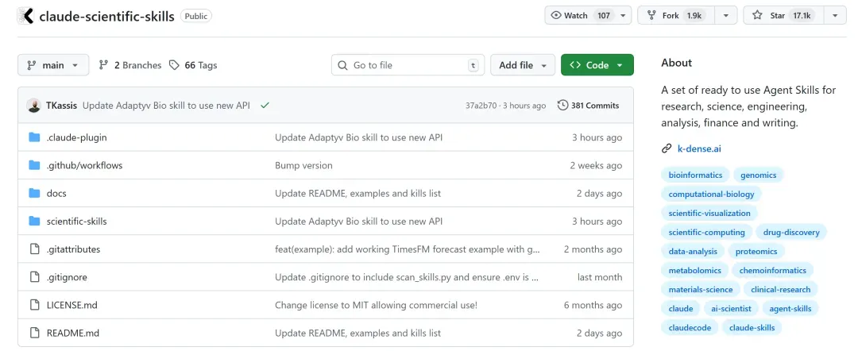Screen dimensions: 858x351
Task: Click the K-Dense organization logo avatar
Action: click(x=25, y=16)
